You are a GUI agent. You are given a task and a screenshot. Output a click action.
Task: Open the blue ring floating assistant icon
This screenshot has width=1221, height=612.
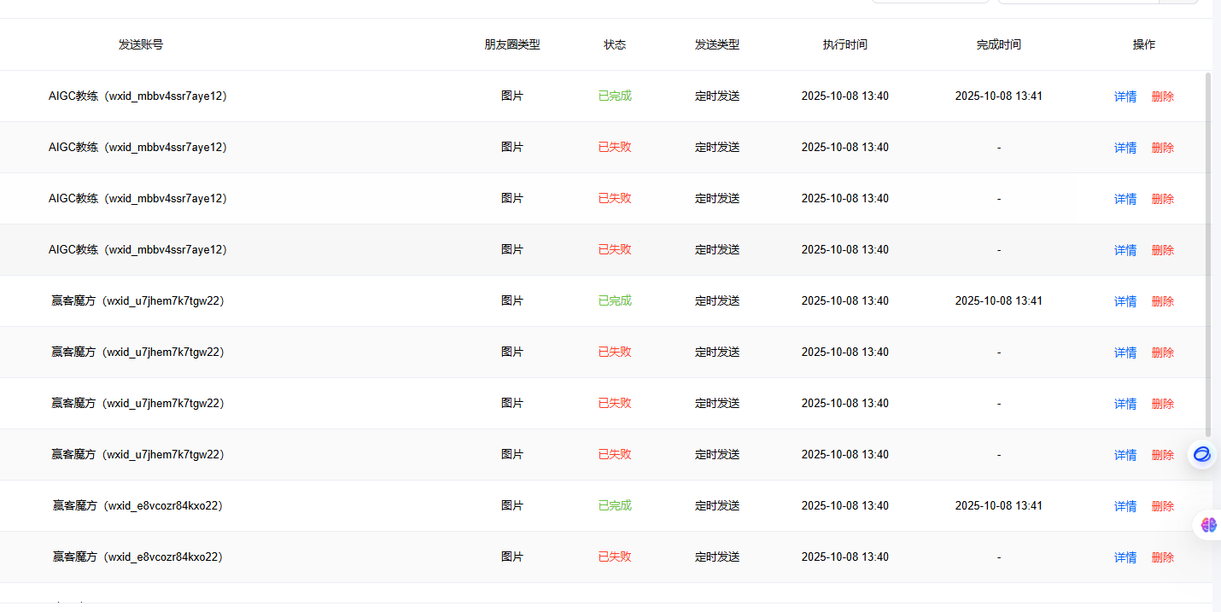(1202, 454)
